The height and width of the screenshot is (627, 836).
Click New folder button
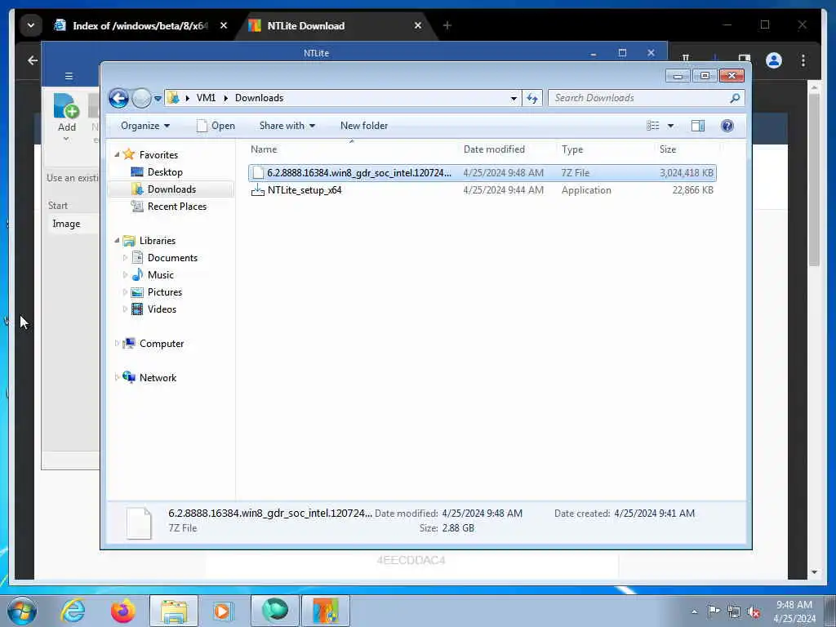pos(364,126)
